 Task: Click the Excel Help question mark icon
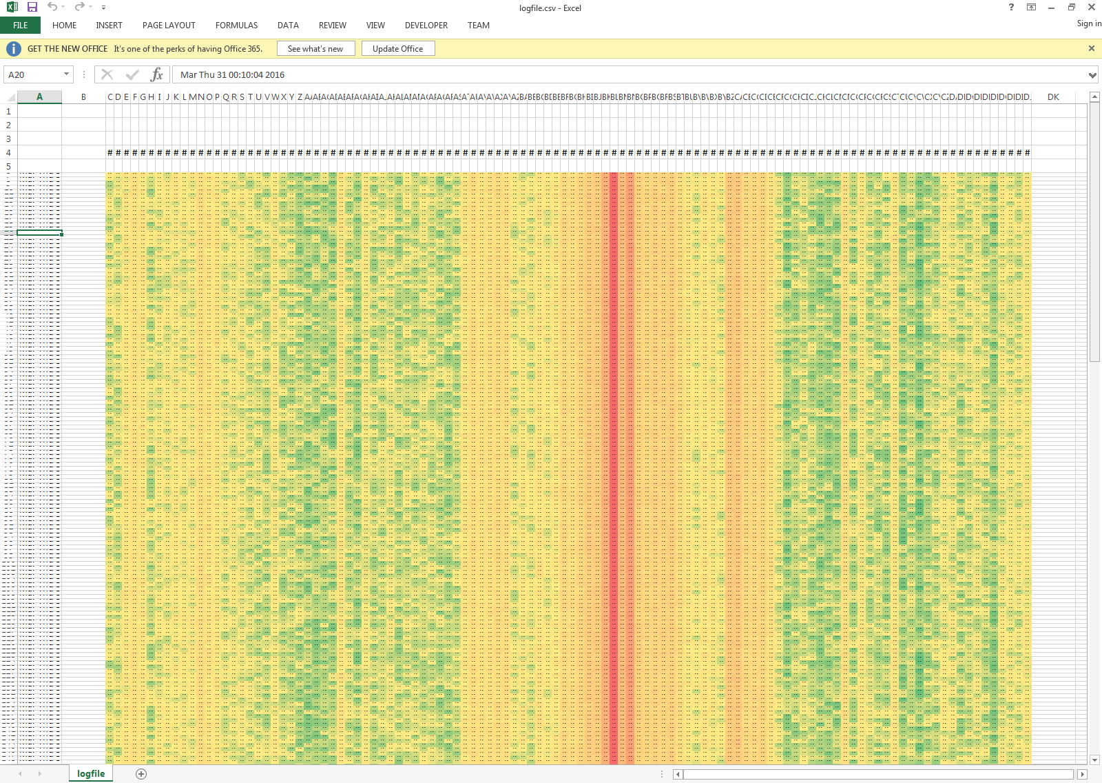point(1010,8)
